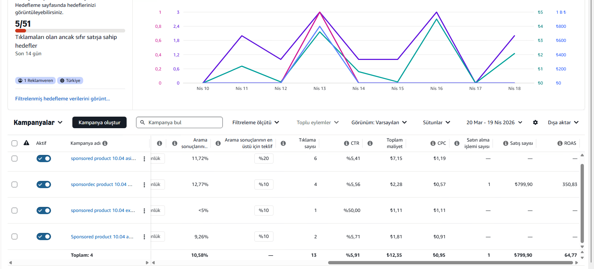Click the Türkiye filter chip

pos(70,81)
